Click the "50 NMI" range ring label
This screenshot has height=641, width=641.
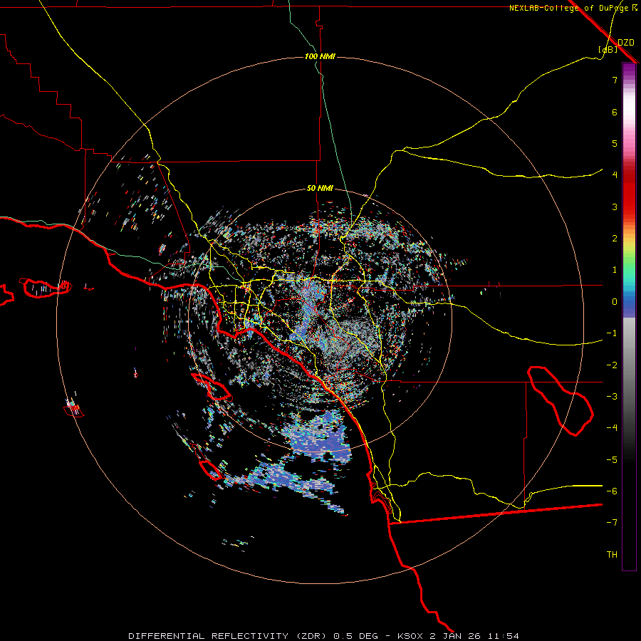(x=320, y=188)
